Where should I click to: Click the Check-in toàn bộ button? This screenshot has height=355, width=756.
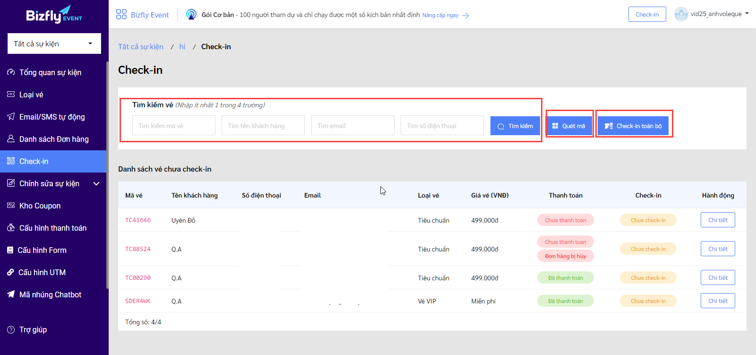click(633, 126)
